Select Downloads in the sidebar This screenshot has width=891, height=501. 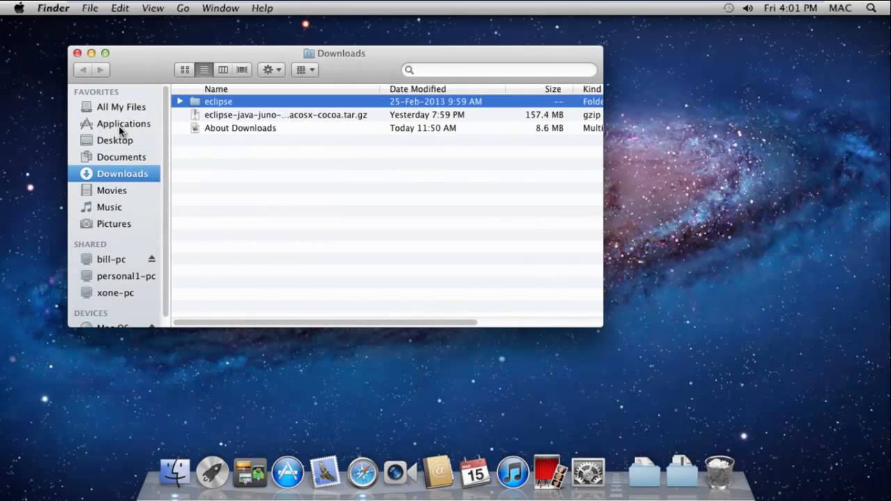(x=114, y=173)
